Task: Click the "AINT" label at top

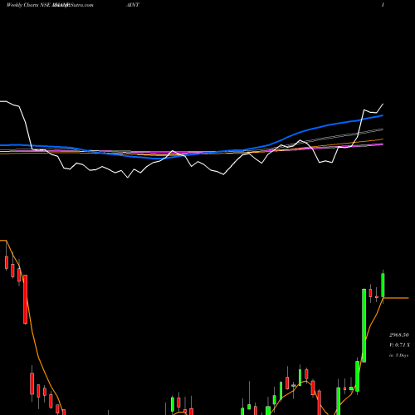Action: point(133,5)
